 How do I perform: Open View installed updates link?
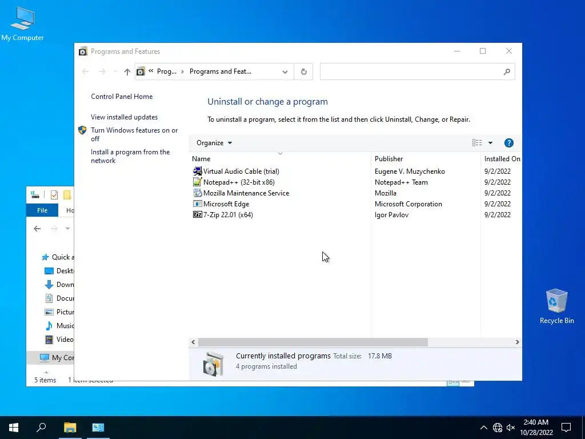pyautogui.click(x=124, y=117)
